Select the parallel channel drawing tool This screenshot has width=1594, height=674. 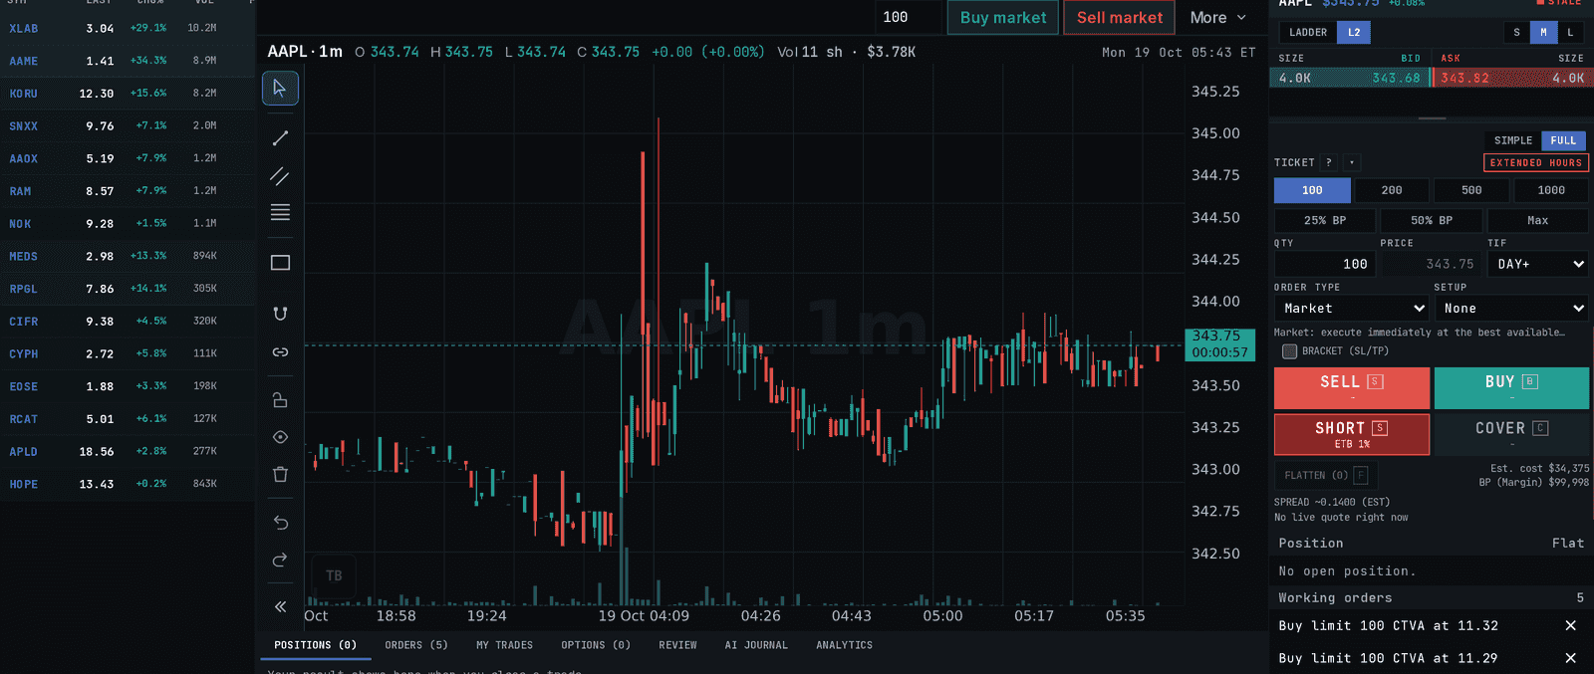click(x=280, y=176)
